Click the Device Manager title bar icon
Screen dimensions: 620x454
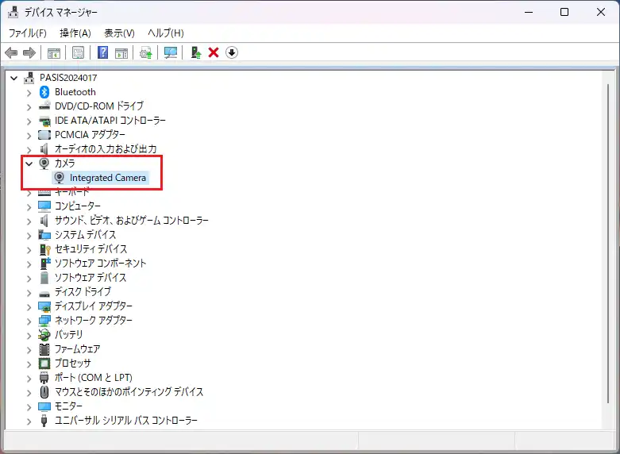click(x=13, y=12)
